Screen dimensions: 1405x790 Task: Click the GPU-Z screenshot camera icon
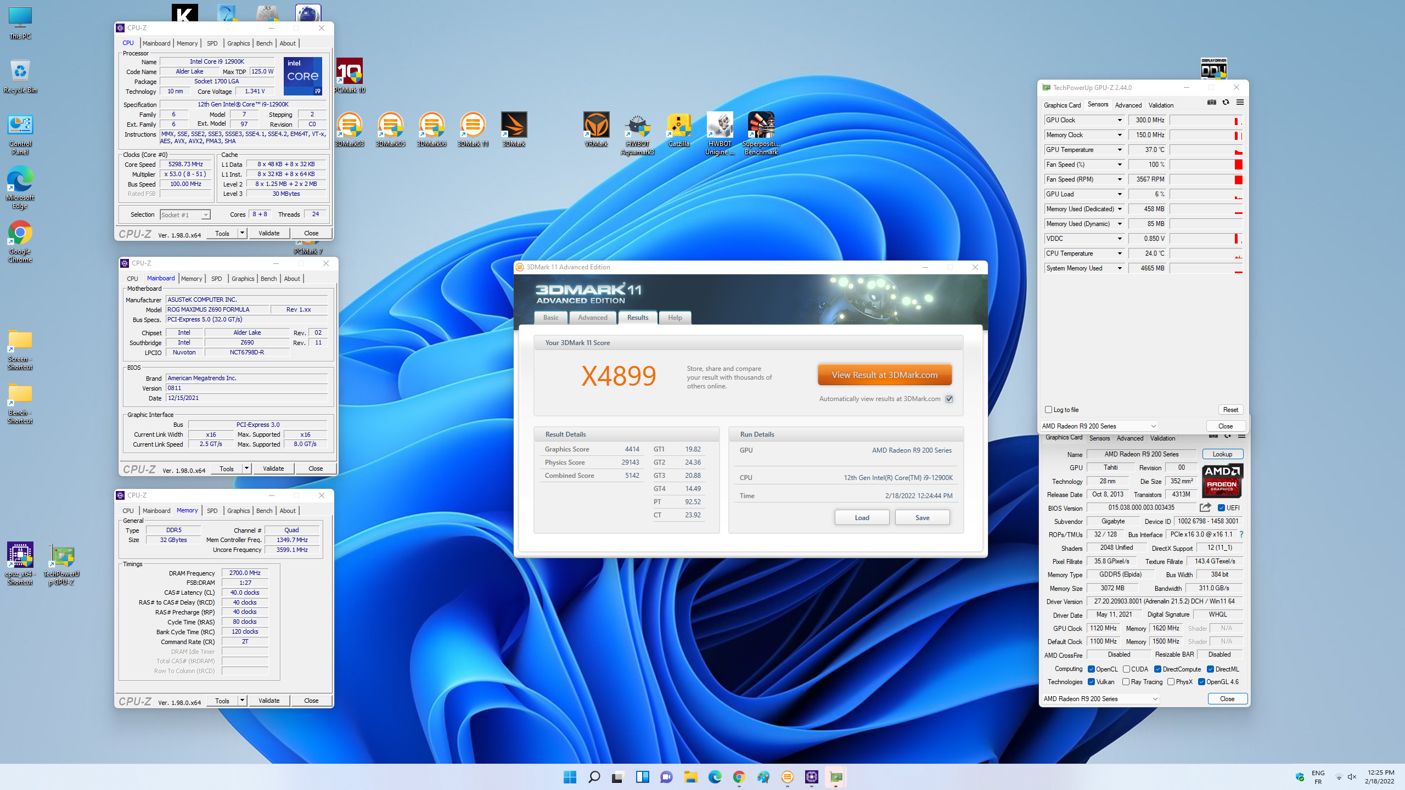click(1212, 103)
